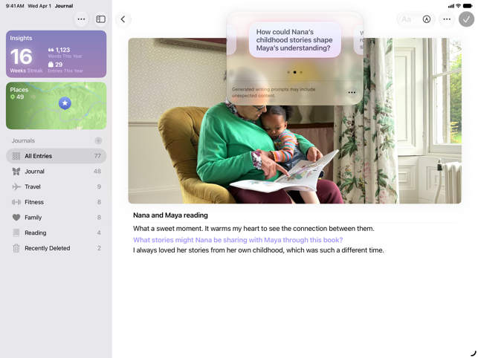Edit the Nana and Maya reading title
This screenshot has width=478, height=358.
coord(170,215)
